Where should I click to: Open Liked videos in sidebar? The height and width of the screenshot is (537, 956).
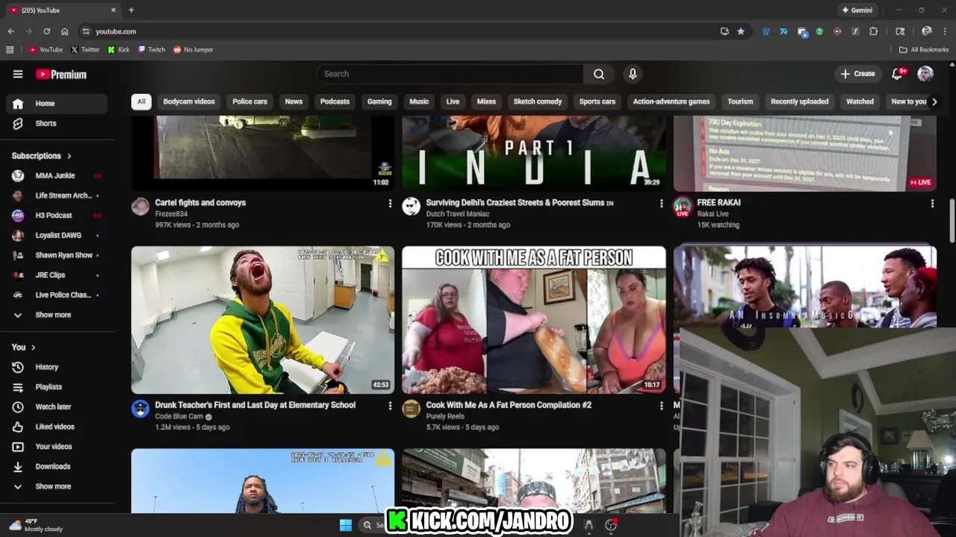[57, 427]
